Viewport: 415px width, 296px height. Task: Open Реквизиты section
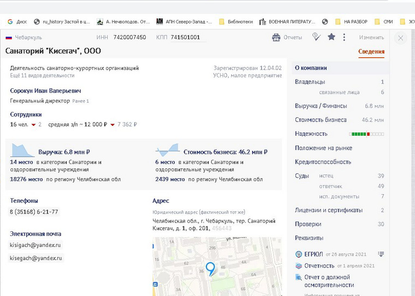(x=309, y=238)
